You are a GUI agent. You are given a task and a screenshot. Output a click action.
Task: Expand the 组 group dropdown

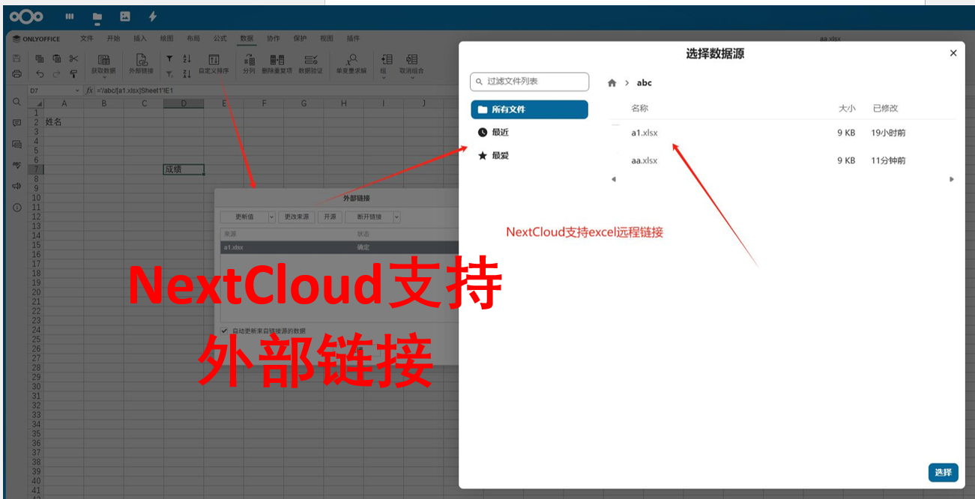point(385,77)
